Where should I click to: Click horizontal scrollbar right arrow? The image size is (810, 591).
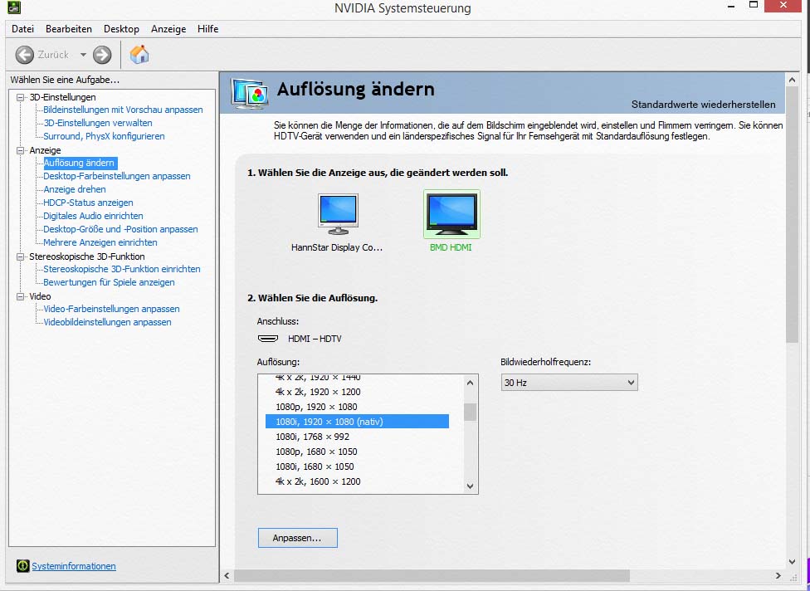[x=778, y=575]
